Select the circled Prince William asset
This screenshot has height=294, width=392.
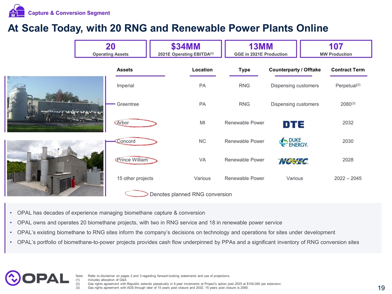(132, 160)
